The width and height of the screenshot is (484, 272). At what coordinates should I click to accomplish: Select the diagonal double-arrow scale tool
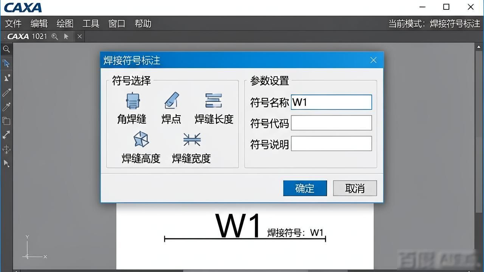[x=6, y=135]
